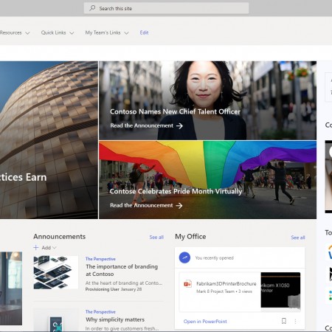The height and width of the screenshot is (332, 332).
Task: Click the Edit navigation link
Action: [144, 32]
